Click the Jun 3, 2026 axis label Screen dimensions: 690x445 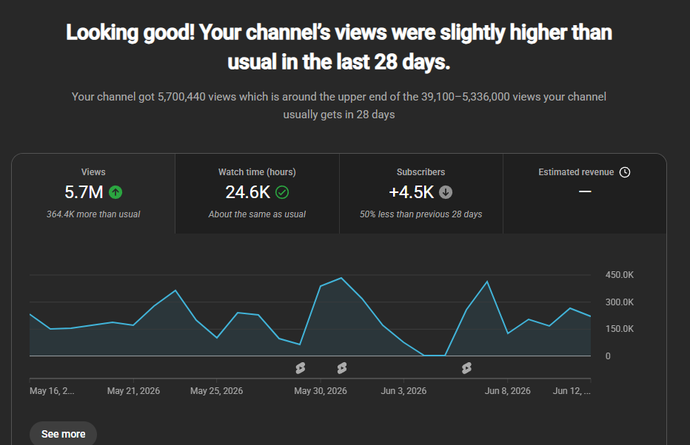403,391
